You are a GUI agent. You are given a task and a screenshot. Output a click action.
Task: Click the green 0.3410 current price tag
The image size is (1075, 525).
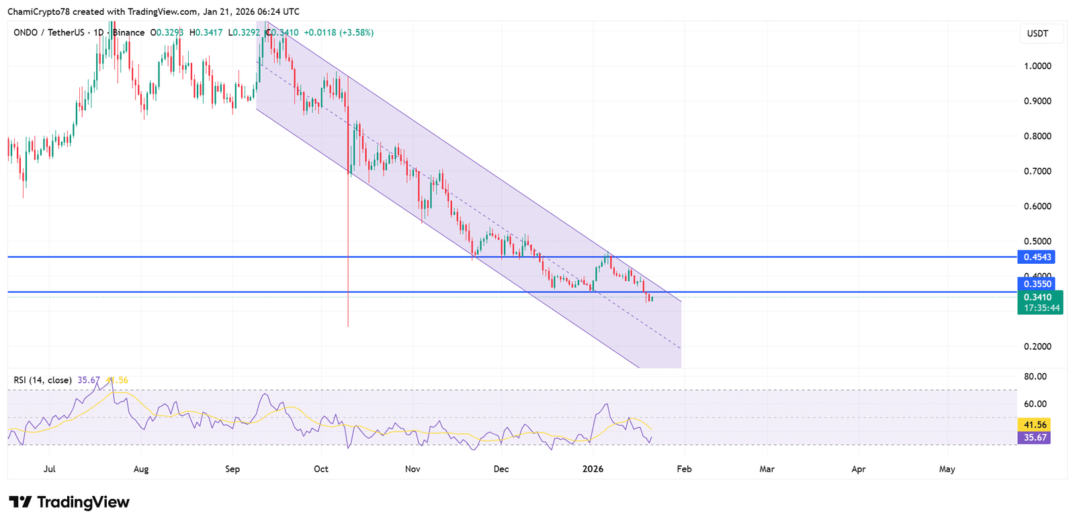[1038, 297]
